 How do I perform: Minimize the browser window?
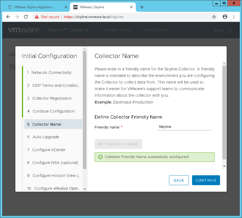click(x=216, y=3)
